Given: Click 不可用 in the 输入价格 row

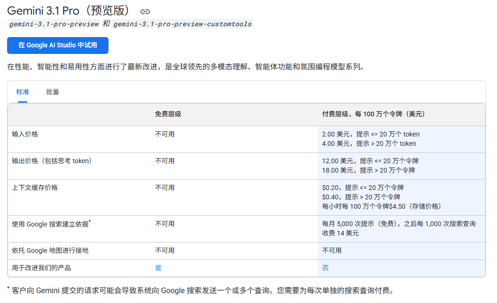Looking at the screenshot, I should coord(165,134).
